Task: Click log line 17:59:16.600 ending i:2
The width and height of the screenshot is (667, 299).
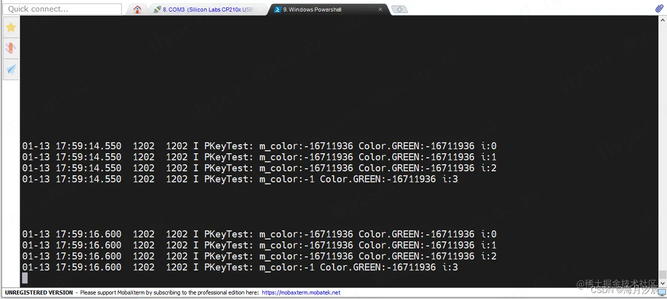Action: (x=259, y=256)
